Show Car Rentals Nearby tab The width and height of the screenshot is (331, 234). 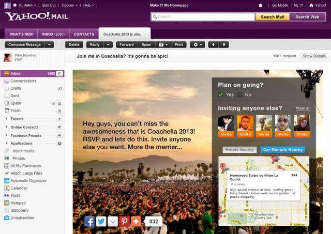pyautogui.click(x=283, y=150)
